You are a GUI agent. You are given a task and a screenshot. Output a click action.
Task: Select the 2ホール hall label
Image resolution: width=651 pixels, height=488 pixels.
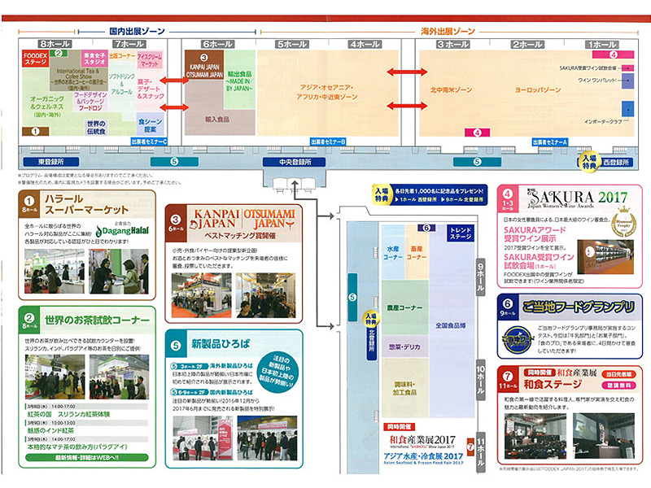click(x=527, y=45)
